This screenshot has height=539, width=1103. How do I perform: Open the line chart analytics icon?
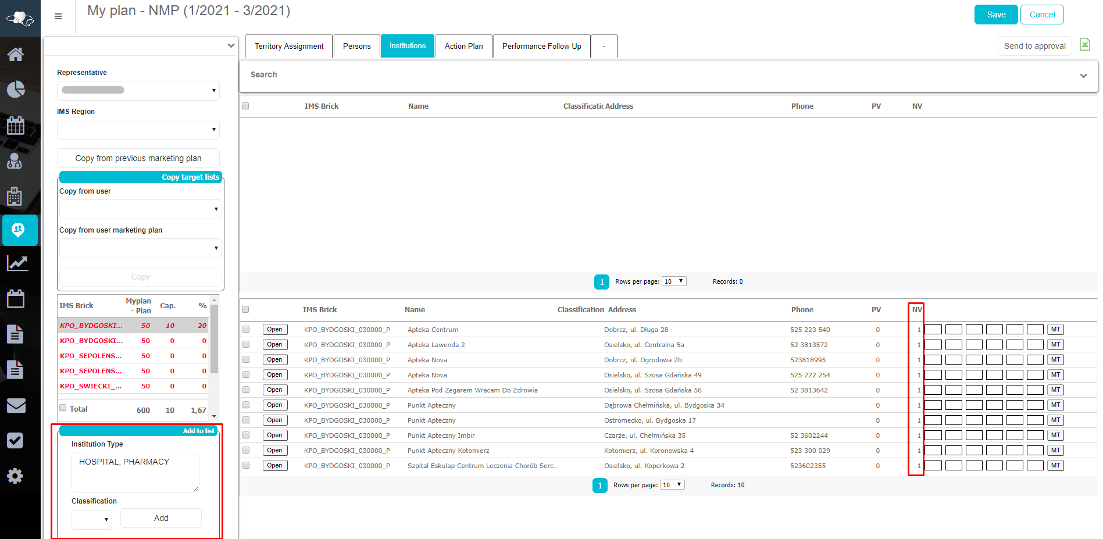coord(17,263)
